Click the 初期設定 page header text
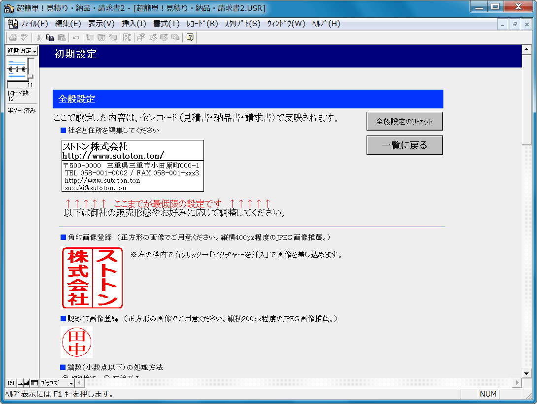This screenshot has width=537, height=404. 75,54
